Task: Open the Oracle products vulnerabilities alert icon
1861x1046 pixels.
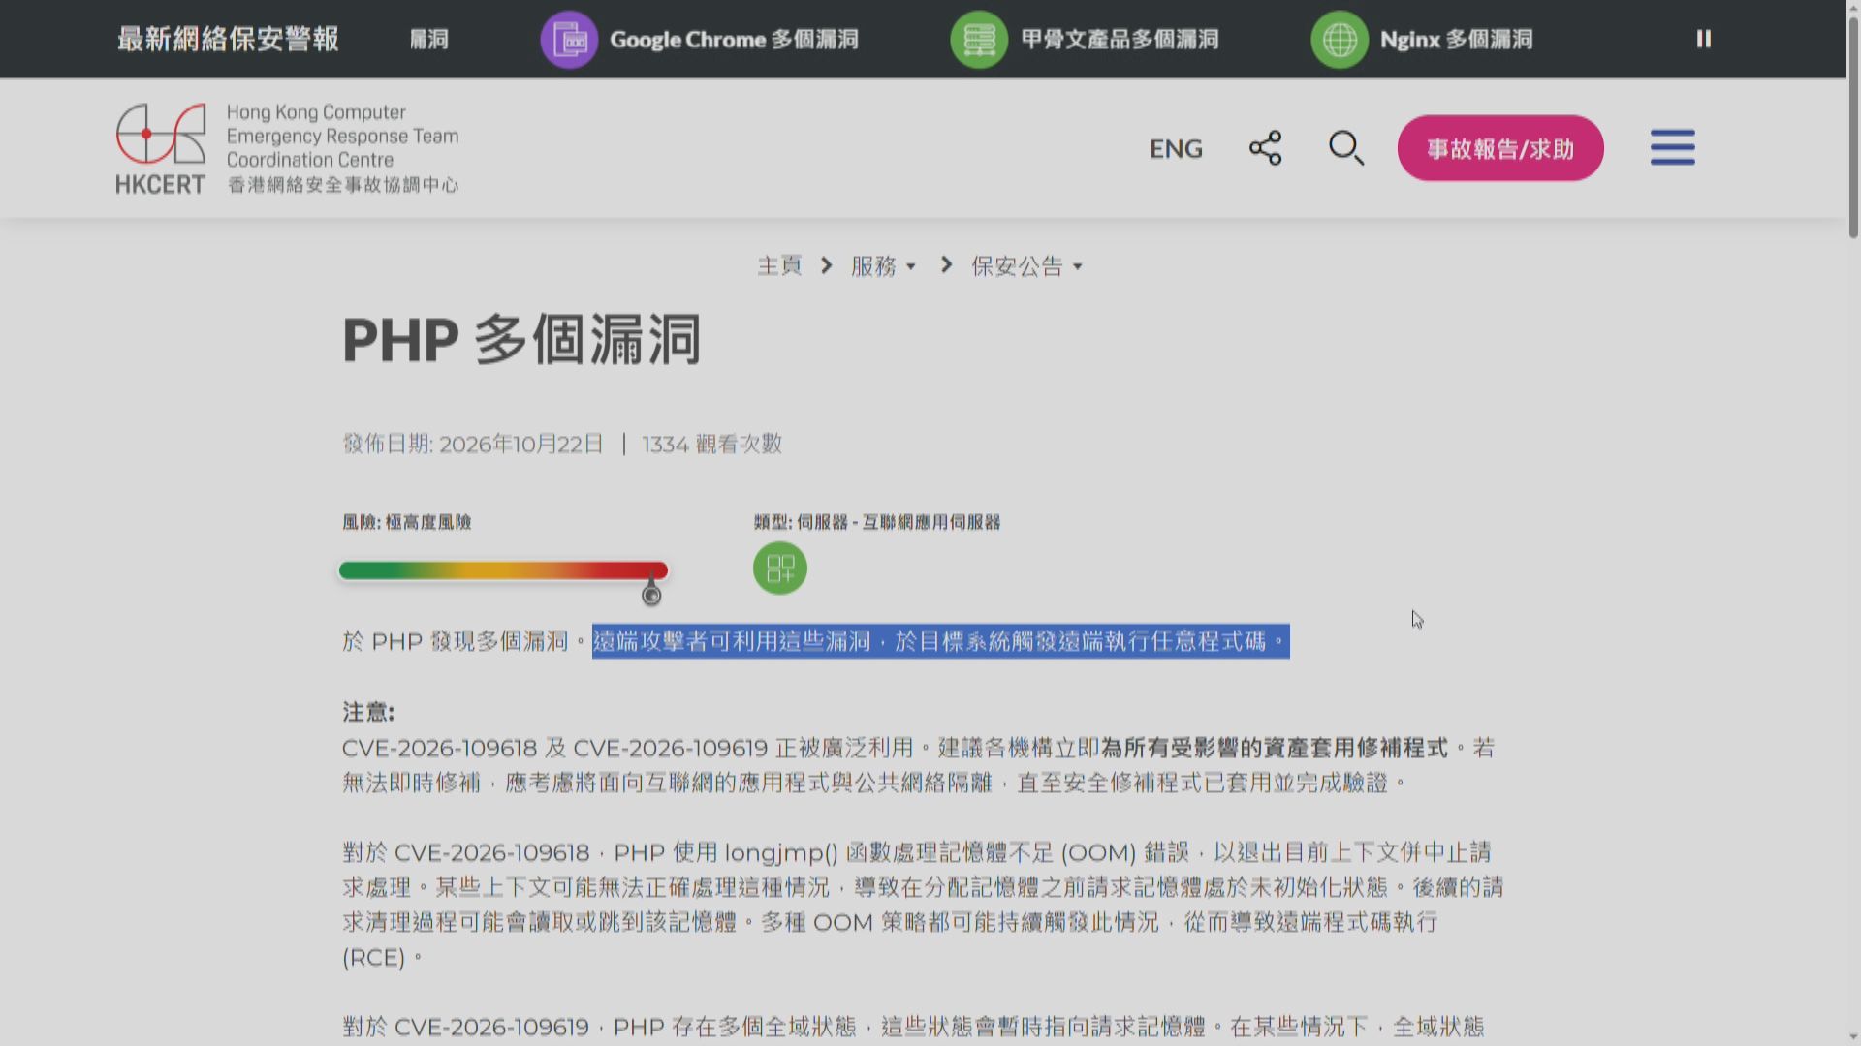Action: click(x=979, y=40)
